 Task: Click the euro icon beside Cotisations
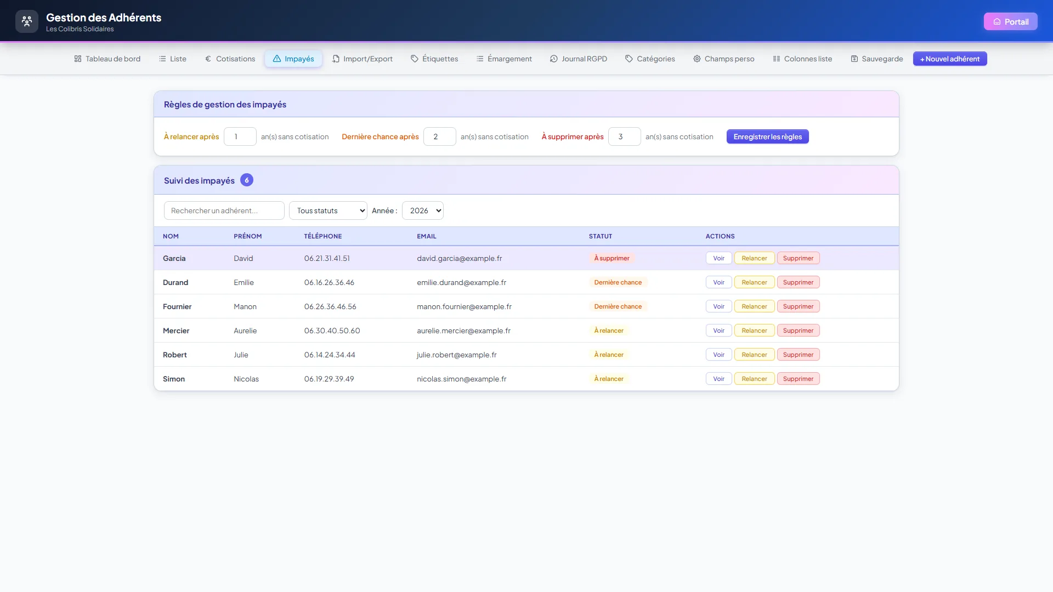[208, 59]
